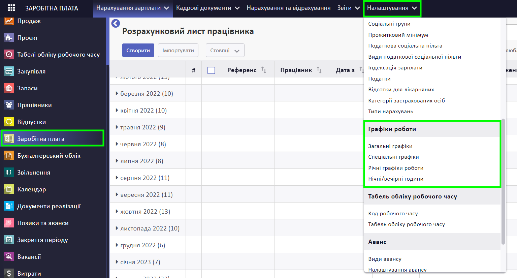Open the Звіти menu
The width and height of the screenshot is (517, 278).
click(349, 8)
